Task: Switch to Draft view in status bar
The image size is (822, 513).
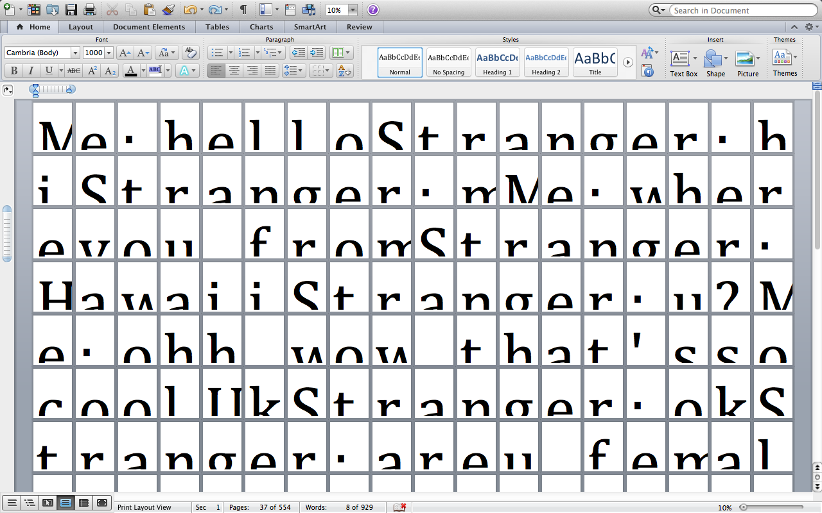Action: coord(12,503)
